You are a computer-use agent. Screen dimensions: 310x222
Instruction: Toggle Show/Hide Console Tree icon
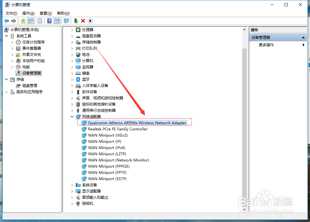[31, 21]
